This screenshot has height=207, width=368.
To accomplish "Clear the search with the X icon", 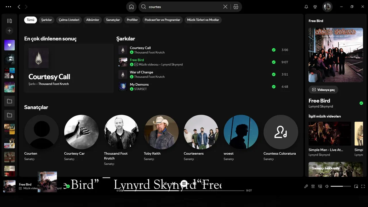I will tap(225, 7).
